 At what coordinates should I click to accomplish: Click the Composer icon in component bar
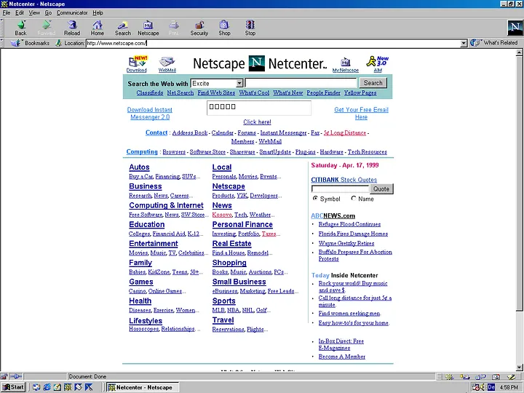pyautogui.click(x=511, y=377)
